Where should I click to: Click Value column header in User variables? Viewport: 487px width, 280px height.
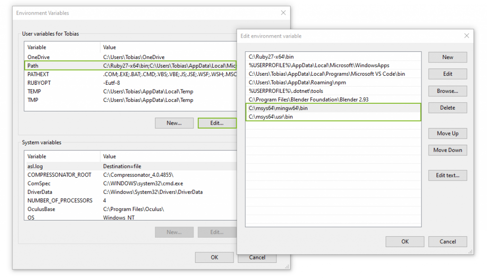click(x=169, y=47)
